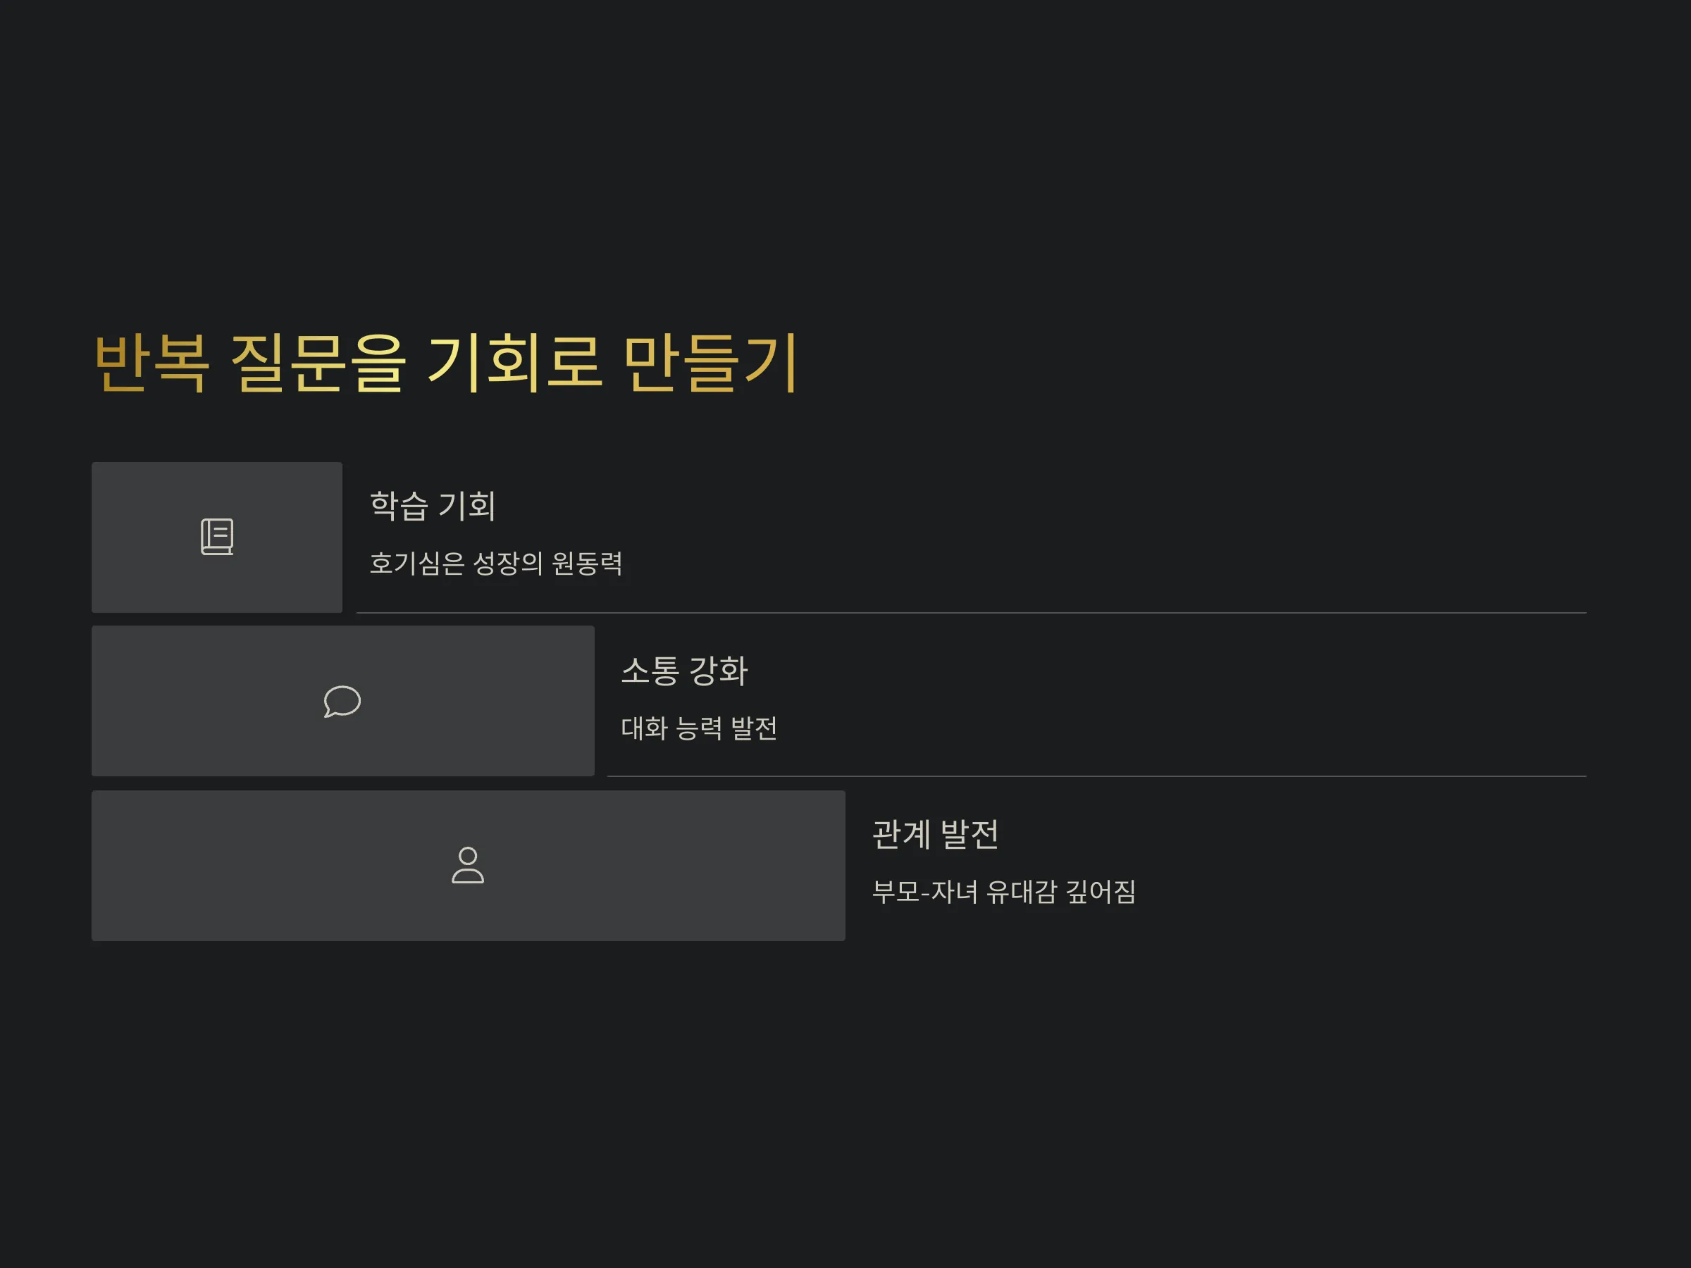The image size is (1691, 1268).
Task: Click the book icon in first box
Action: click(217, 537)
